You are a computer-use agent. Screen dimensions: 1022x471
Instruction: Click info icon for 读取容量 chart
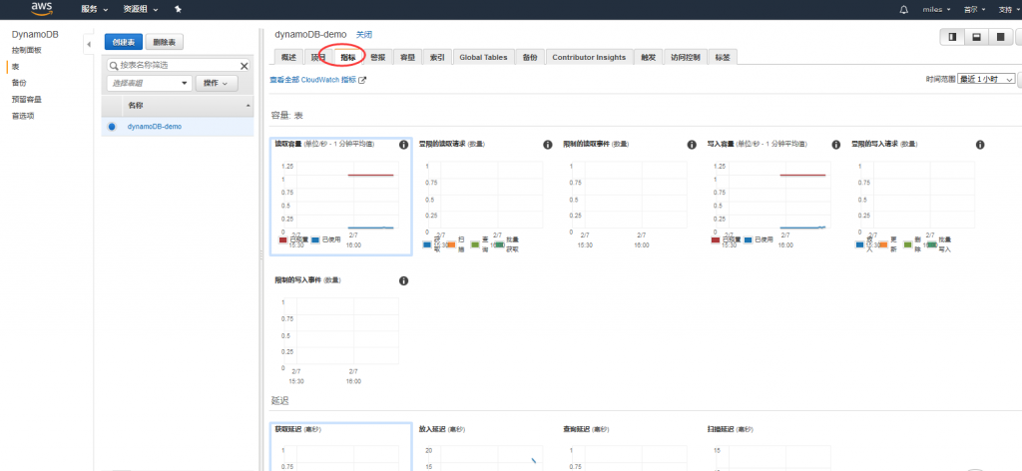click(403, 145)
